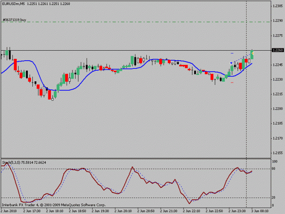The height and width of the screenshot is (214, 285).
Task: Click the '2 Jun 17:30' time axis label
Action: click(32, 211)
